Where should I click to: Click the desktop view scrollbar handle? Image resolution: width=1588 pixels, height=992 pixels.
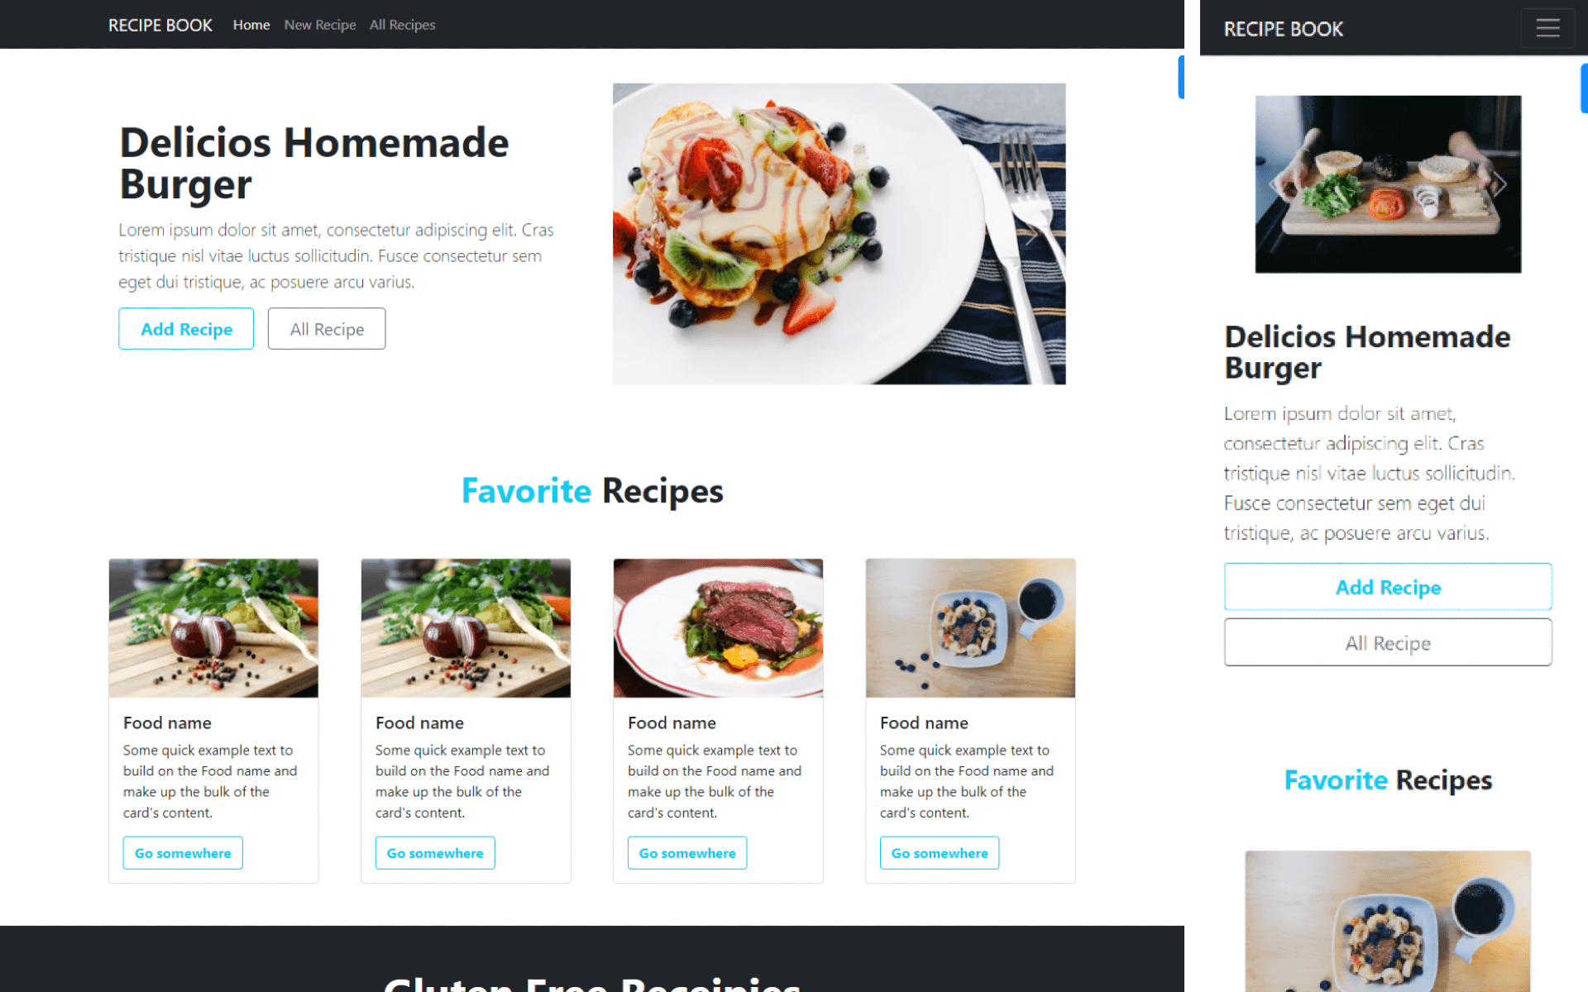pyautogui.click(x=1181, y=77)
